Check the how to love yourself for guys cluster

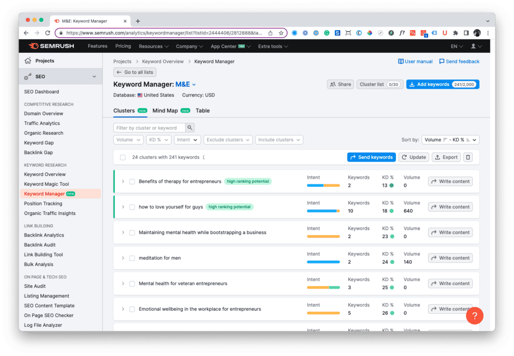click(x=132, y=206)
